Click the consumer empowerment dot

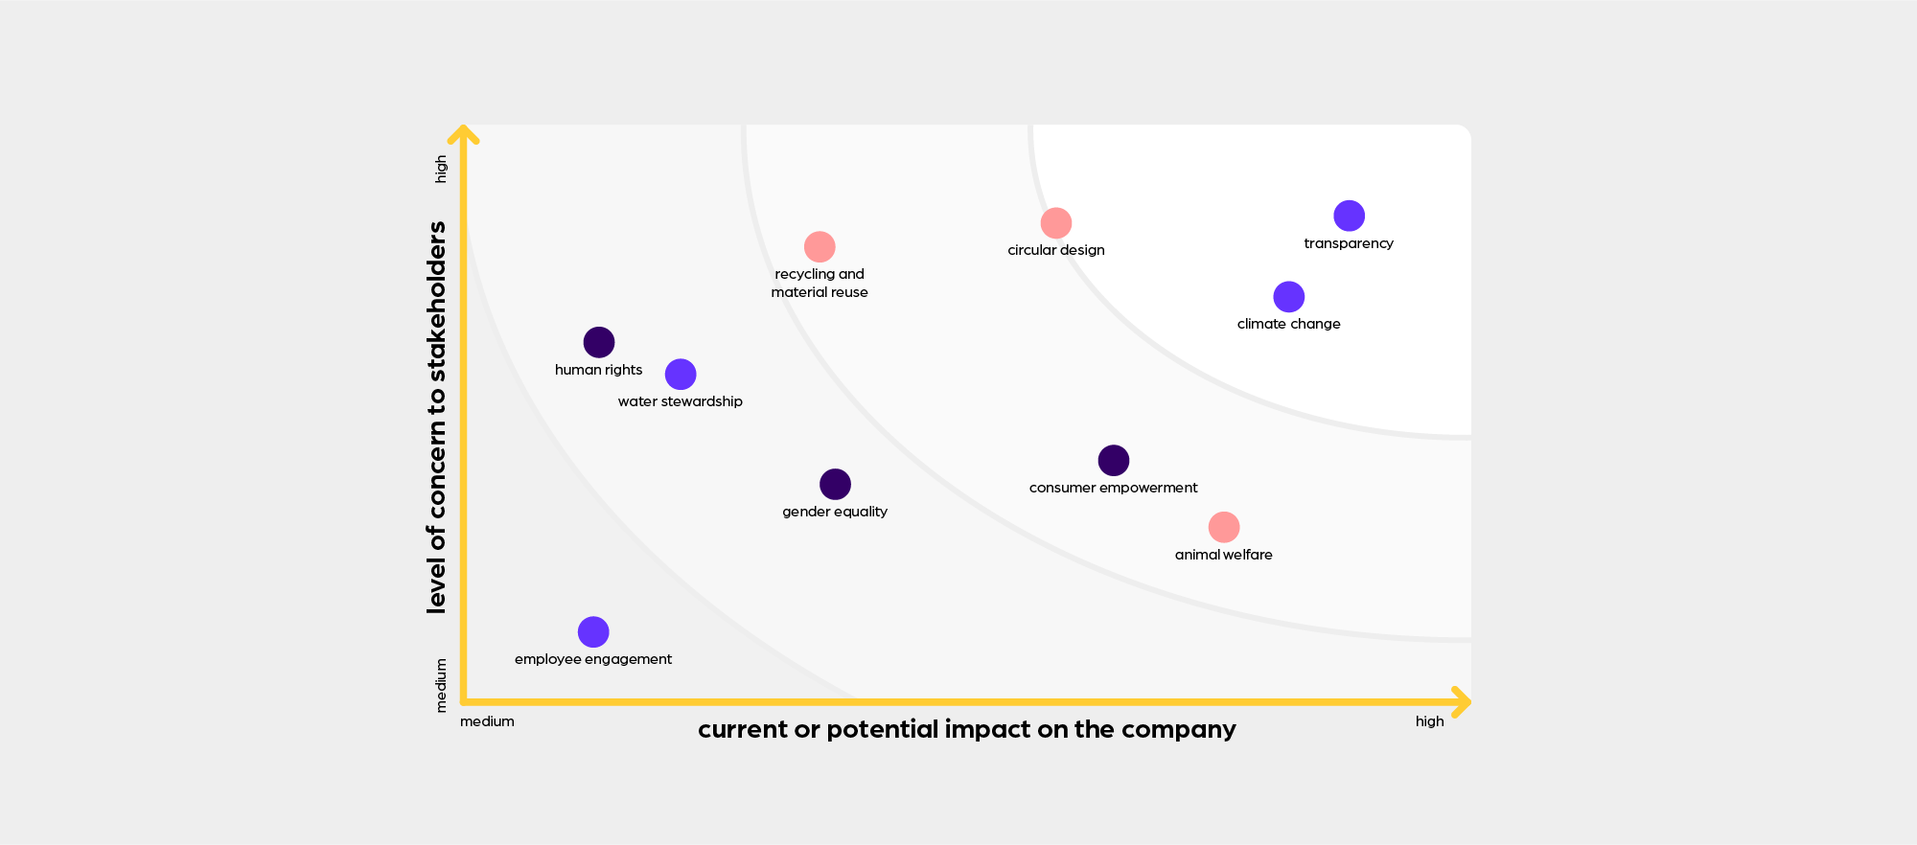[1113, 461]
